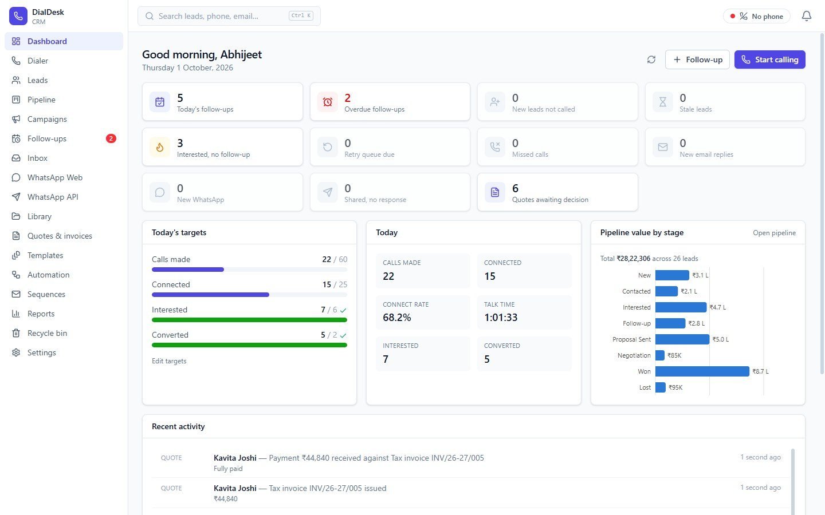The width and height of the screenshot is (825, 515).
Task: Click the Shared, no response paper plane icon
Action: (328, 192)
